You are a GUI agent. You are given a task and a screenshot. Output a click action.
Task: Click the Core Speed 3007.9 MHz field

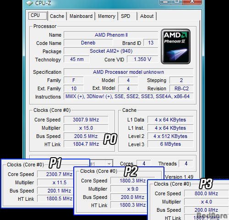point(86,120)
